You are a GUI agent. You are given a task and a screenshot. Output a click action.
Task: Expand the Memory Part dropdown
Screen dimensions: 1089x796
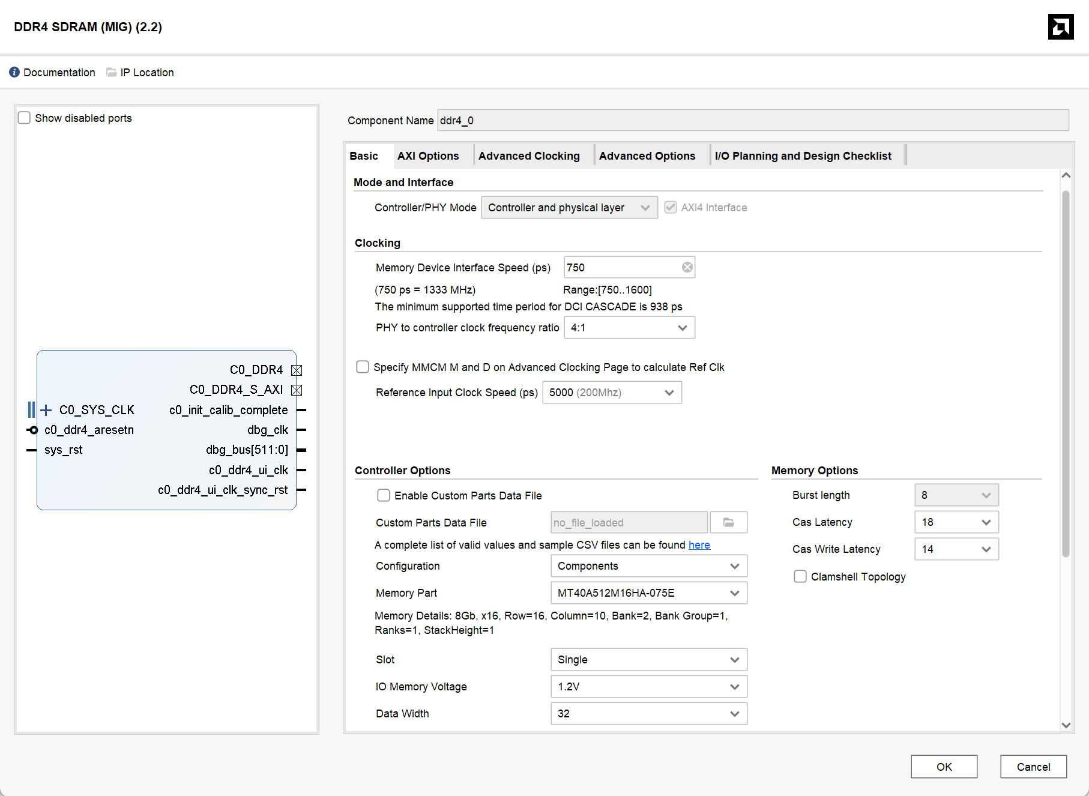point(648,593)
